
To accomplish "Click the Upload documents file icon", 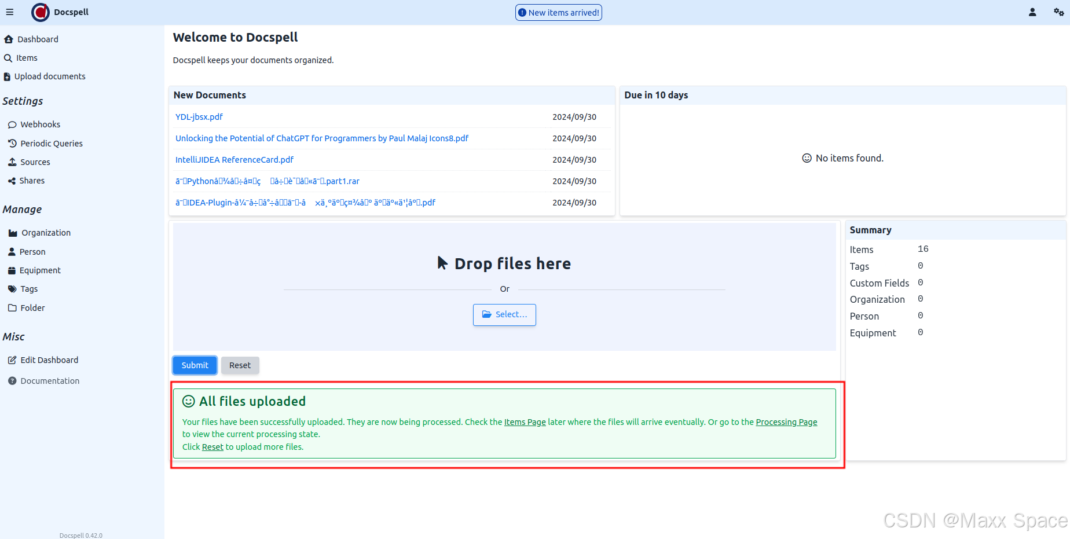I will tap(8, 76).
